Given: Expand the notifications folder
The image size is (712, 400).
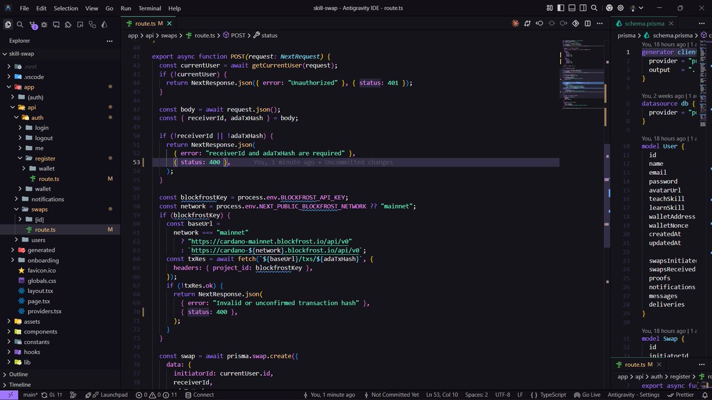Looking at the screenshot, I should pos(60,199).
